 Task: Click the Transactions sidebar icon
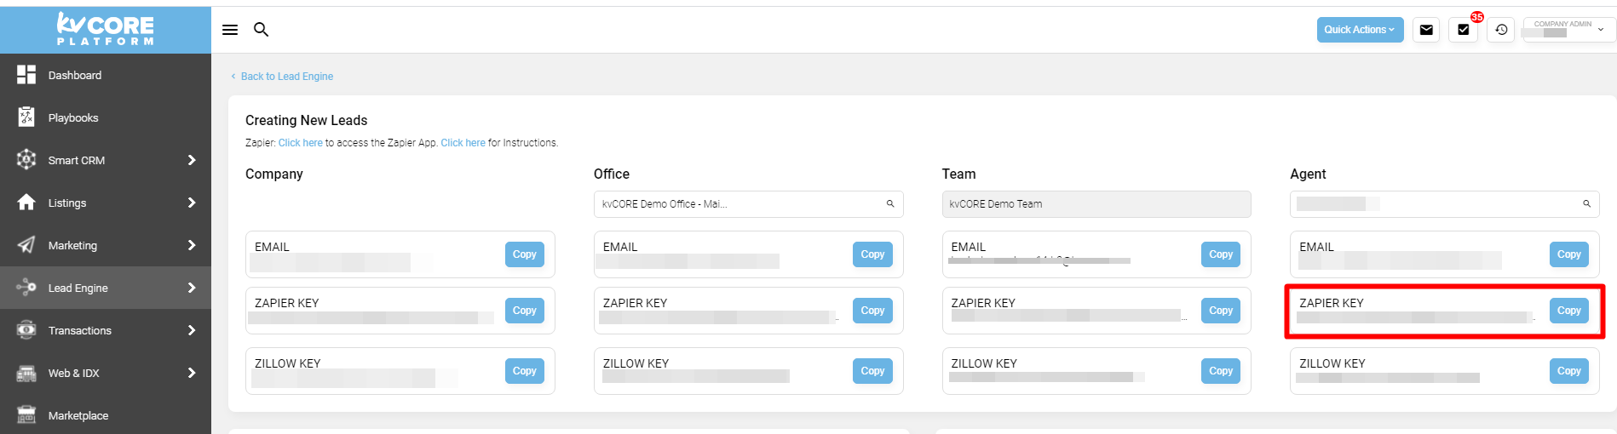[26, 330]
